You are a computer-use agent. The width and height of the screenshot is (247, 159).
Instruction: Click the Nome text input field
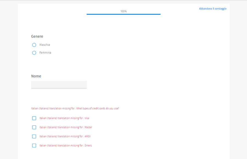click(x=59, y=85)
